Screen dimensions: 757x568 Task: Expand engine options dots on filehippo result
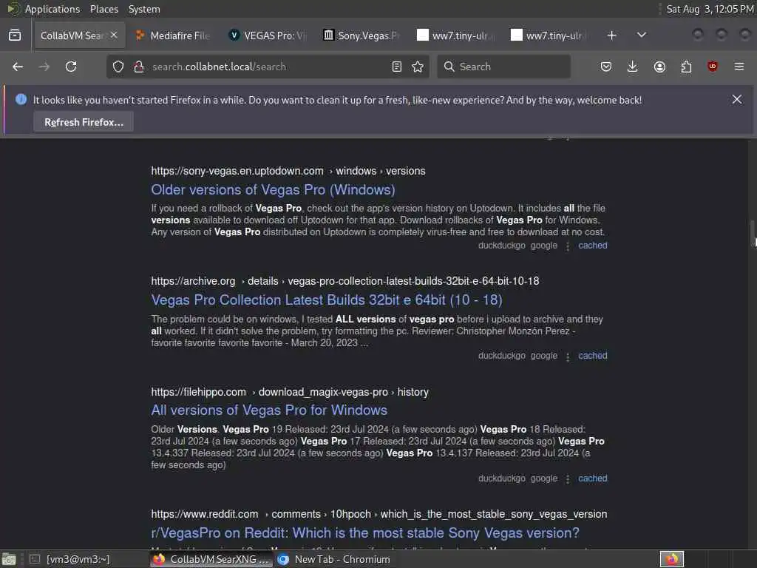click(568, 479)
